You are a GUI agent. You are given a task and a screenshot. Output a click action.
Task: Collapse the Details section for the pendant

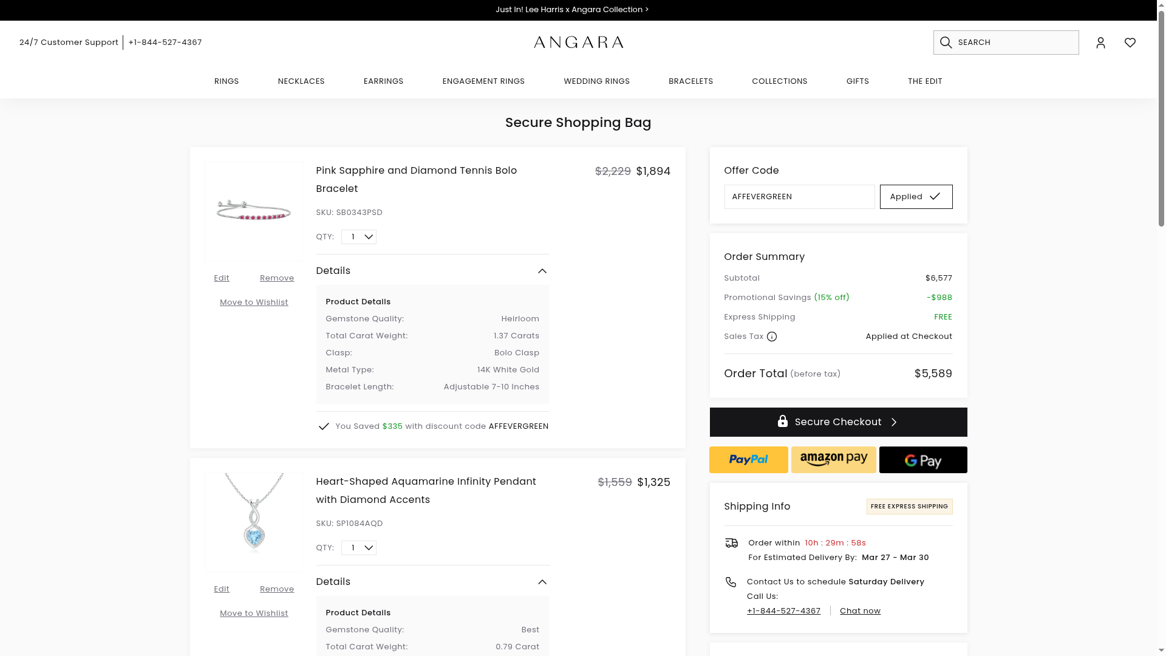pyautogui.click(x=542, y=582)
